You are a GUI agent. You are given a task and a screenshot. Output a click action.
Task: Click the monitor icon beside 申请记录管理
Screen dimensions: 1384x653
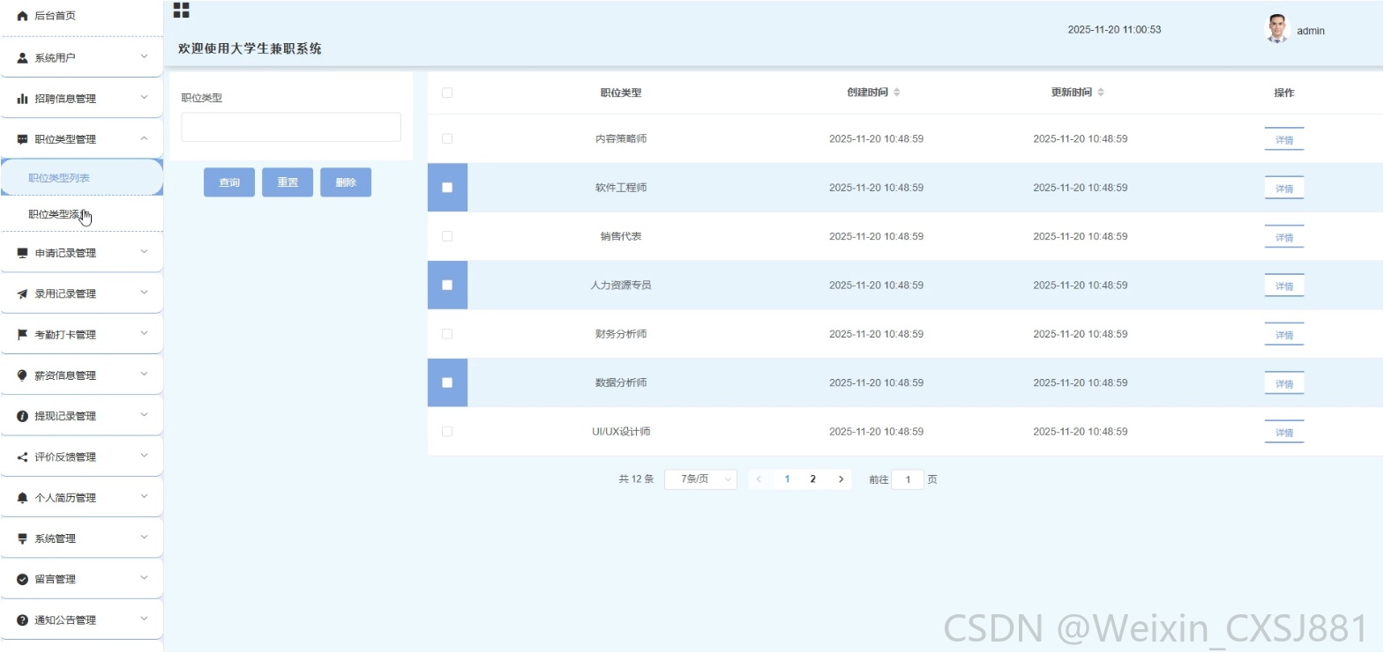pos(23,253)
